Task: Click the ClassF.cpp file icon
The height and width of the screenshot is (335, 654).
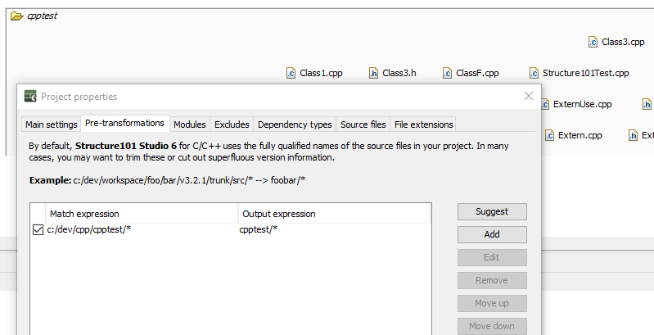Action: click(447, 73)
